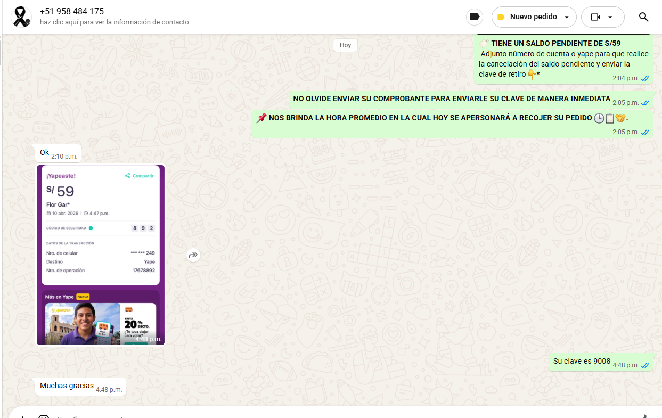Select the 'Muchas gracias' message bubble
Viewport: 662px width, 418px height.
67,386
